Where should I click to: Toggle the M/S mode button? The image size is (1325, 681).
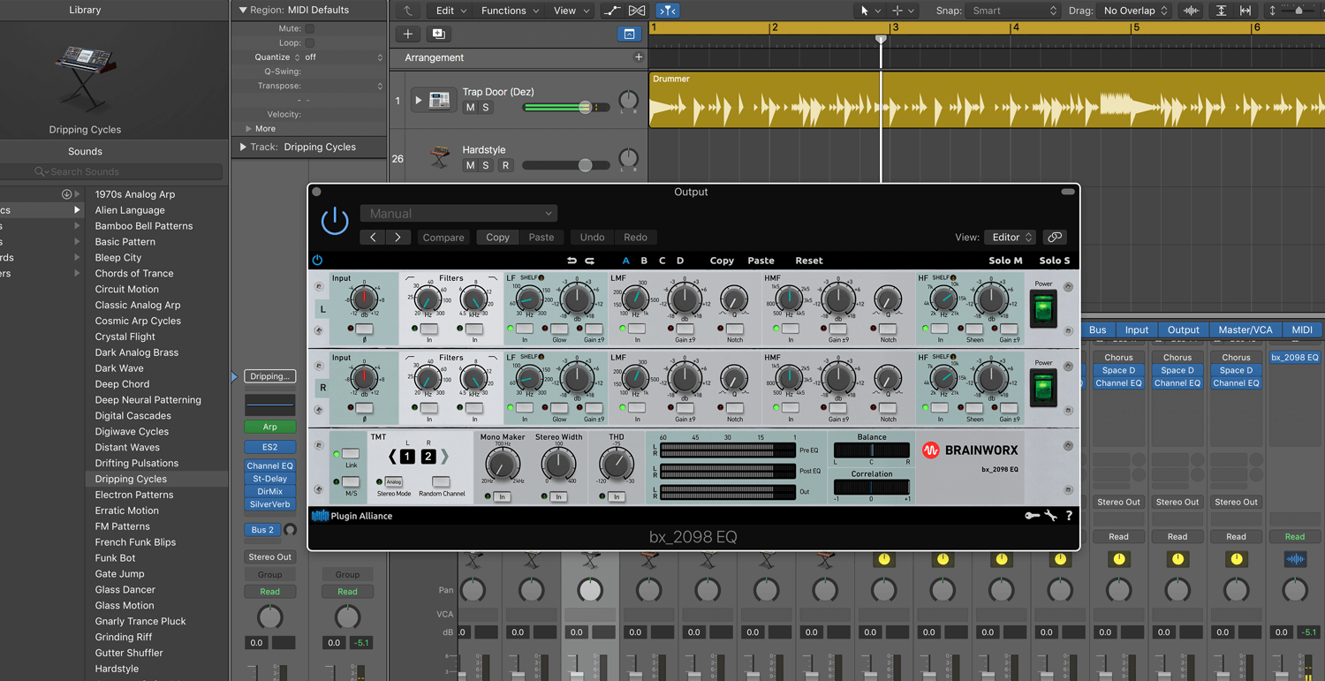[x=351, y=482]
